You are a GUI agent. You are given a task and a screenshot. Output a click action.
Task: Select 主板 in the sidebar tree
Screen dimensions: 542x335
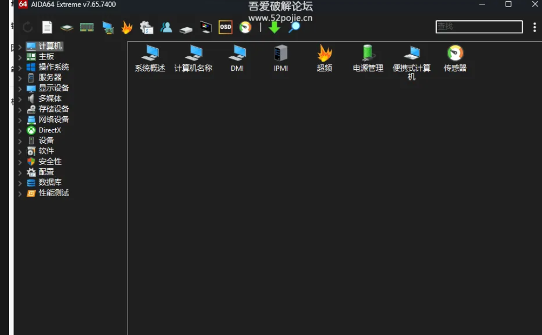[x=46, y=56]
